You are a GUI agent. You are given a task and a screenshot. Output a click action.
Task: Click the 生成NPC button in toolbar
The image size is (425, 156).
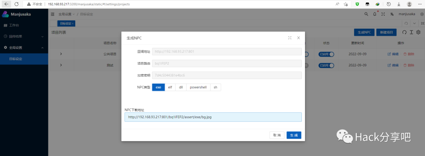pyautogui.click(x=364, y=32)
